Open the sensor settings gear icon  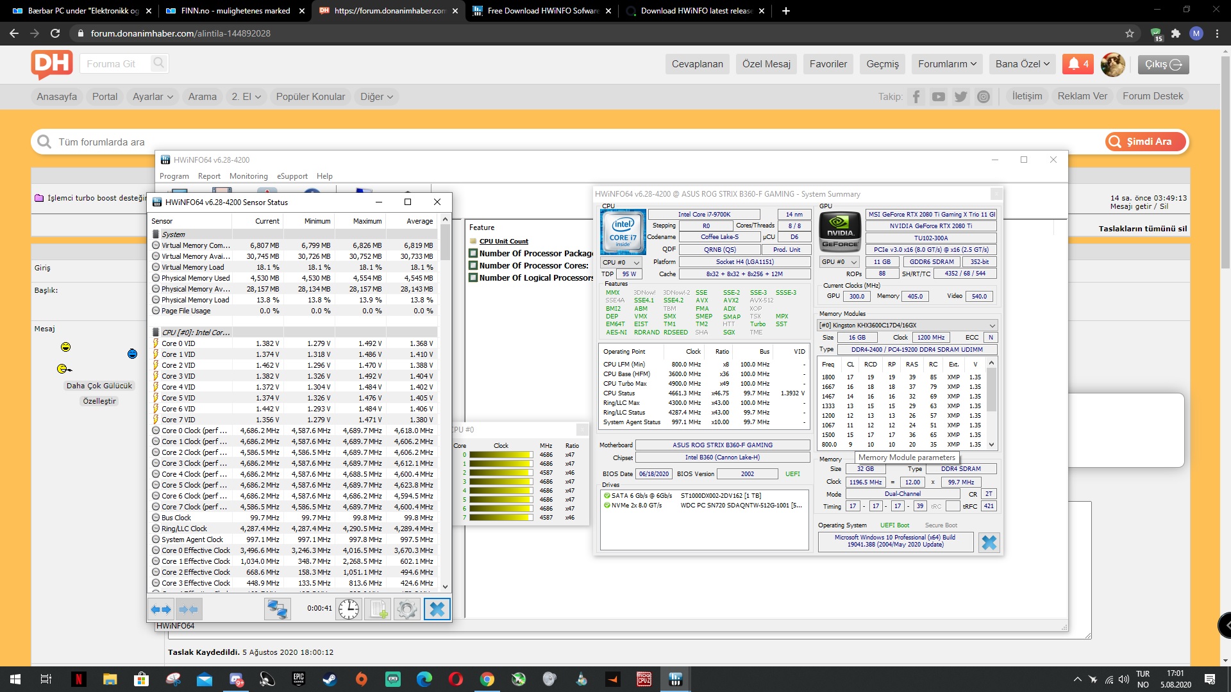click(406, 609)
